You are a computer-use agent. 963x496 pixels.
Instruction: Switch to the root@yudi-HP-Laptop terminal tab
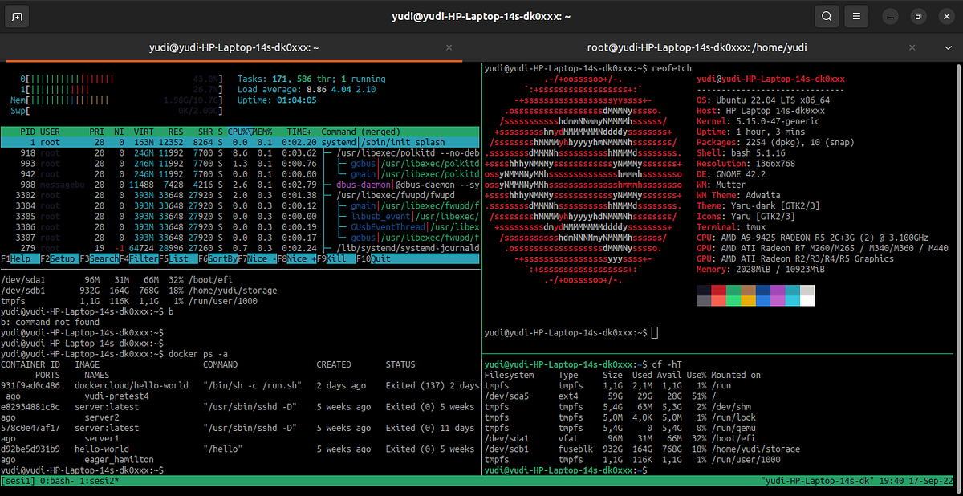[x=695, y=47]
